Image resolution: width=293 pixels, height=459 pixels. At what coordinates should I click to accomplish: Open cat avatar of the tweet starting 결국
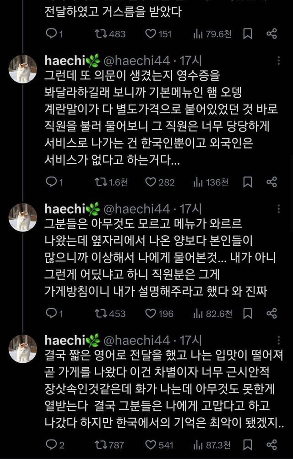23,348
